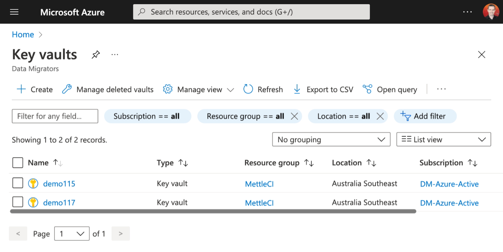The height and width of the screenshot is (252, 503).
Task: Pin the Key vaults page
Action: tap(96, 55)
